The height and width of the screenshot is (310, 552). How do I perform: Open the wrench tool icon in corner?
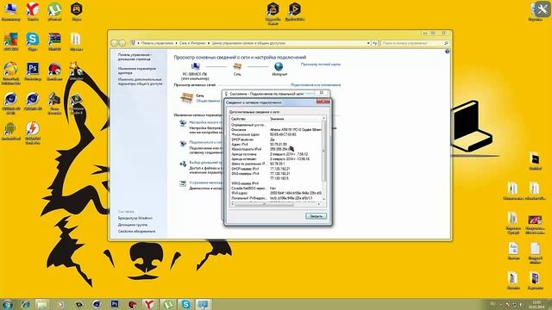(x=543, y=9)
